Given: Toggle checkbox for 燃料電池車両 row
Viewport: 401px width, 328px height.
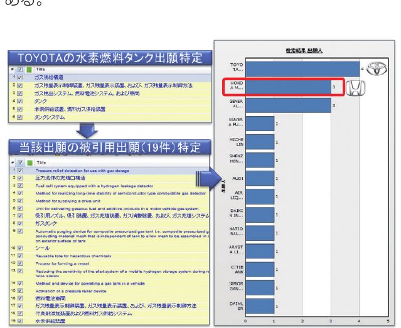Looking at the screenshot, I should [20, 299].
